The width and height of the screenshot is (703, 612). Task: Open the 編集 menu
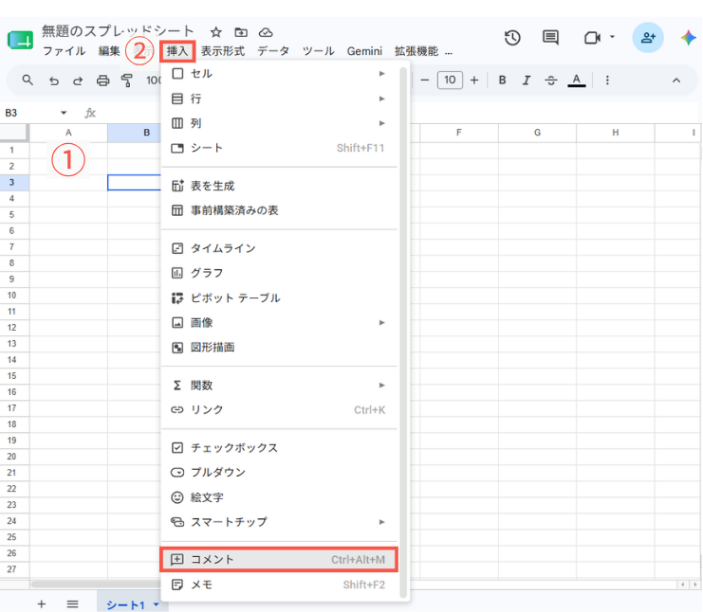tap(109, 51)
